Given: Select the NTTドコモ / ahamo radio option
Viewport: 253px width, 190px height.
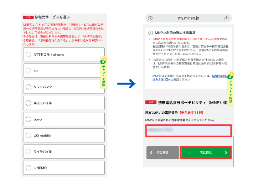Looking at the screenshot, I should 64,55.
